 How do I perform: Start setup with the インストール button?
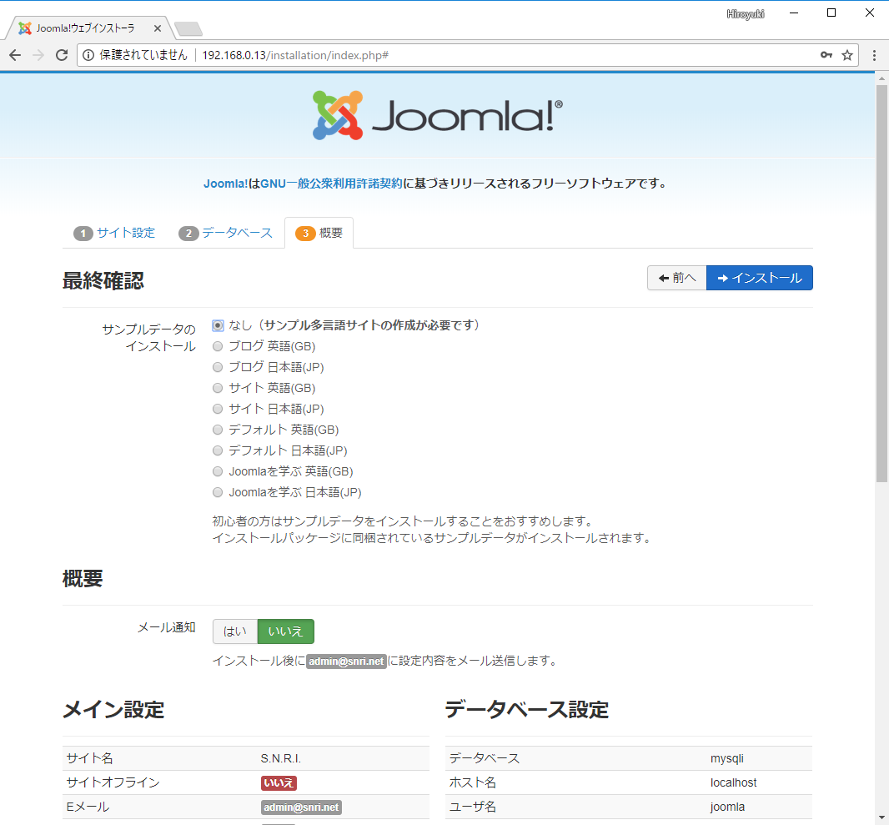point(760,278)
